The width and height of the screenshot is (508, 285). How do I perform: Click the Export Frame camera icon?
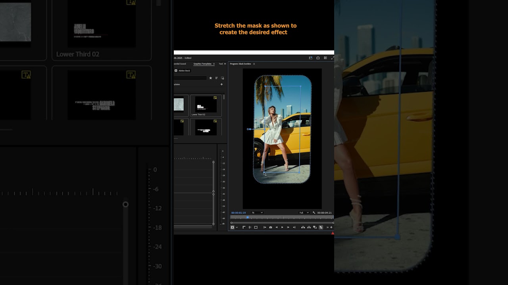(271, 227)
